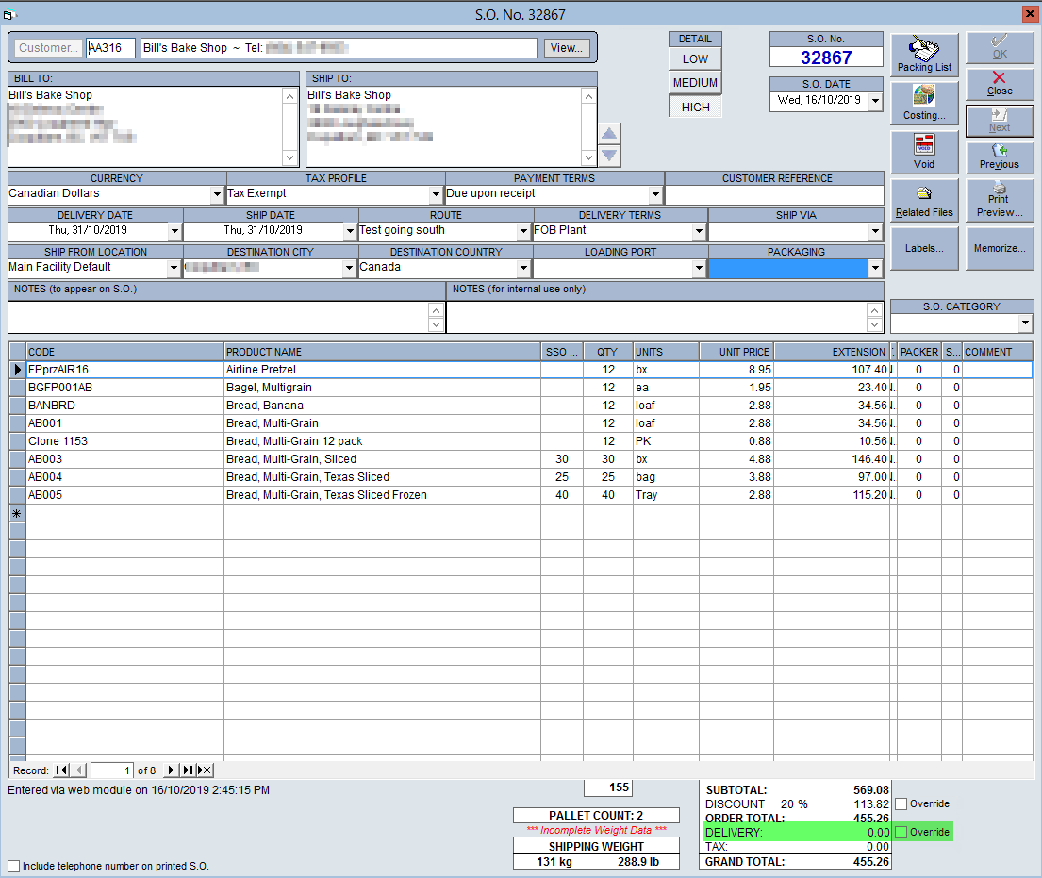Expand the Tax Profile dropdown
Screen dimensions: 1042x878
[x=436, y=194]
